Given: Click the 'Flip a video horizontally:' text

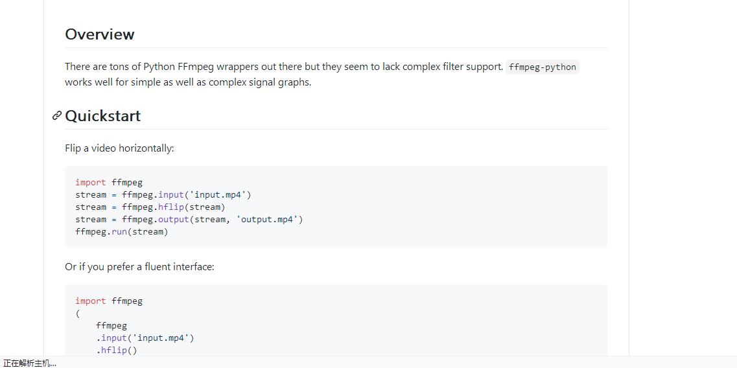Looking at the screenshot, I should pos(119,148).
